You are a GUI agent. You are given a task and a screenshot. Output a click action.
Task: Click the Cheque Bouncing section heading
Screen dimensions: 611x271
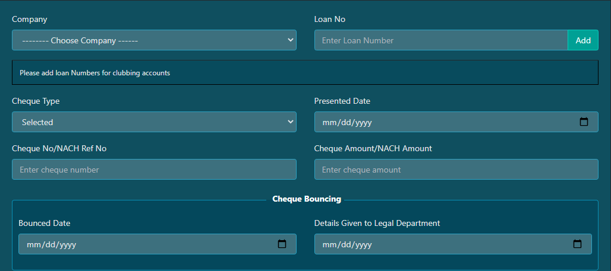click(x=307, y=199)
